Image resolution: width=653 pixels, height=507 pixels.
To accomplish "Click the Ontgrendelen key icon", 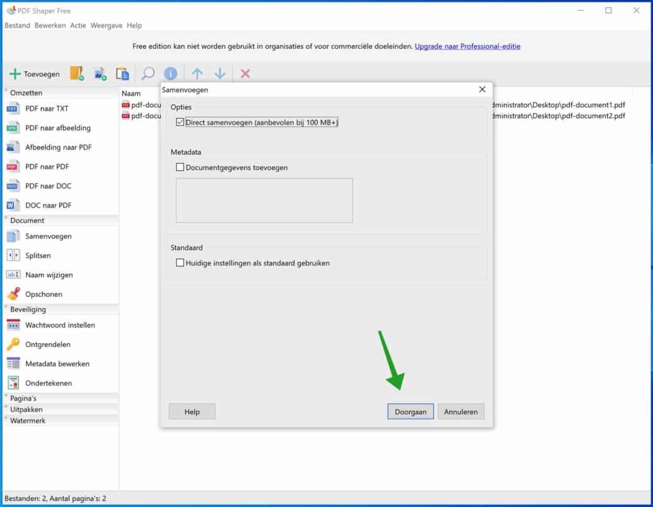I will [x=13, y=344].
